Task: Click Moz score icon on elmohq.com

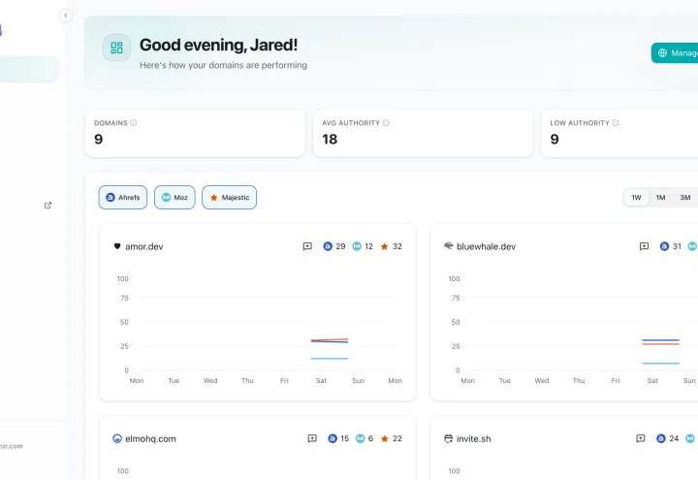Action: (360, 438)
